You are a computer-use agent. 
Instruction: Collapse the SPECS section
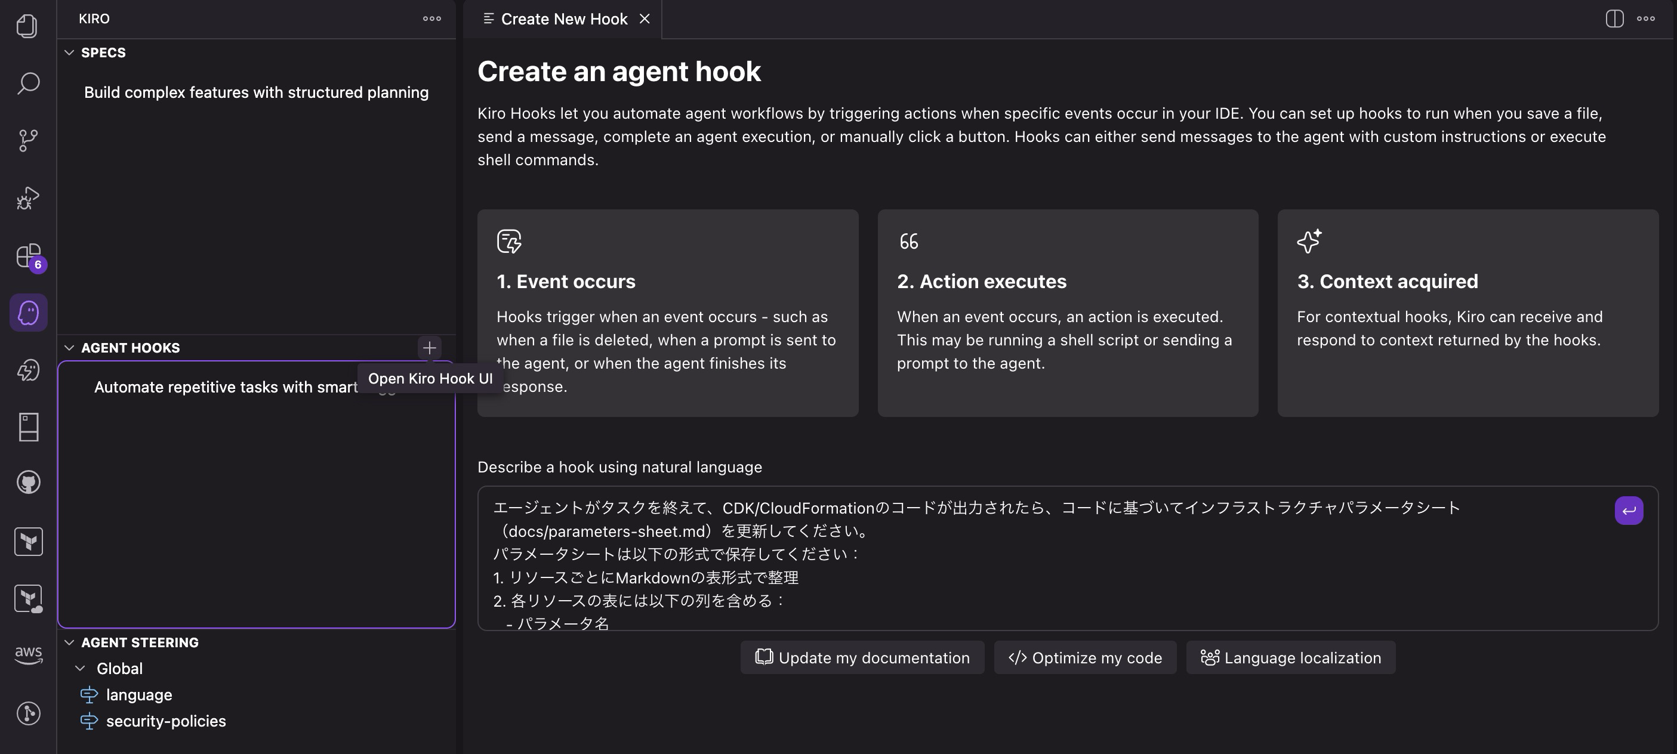[70, 52]
